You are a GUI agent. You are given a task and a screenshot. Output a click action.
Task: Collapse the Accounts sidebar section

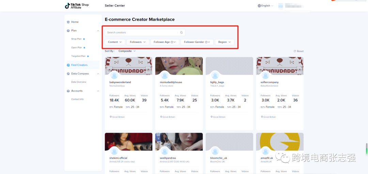[98, 91]
